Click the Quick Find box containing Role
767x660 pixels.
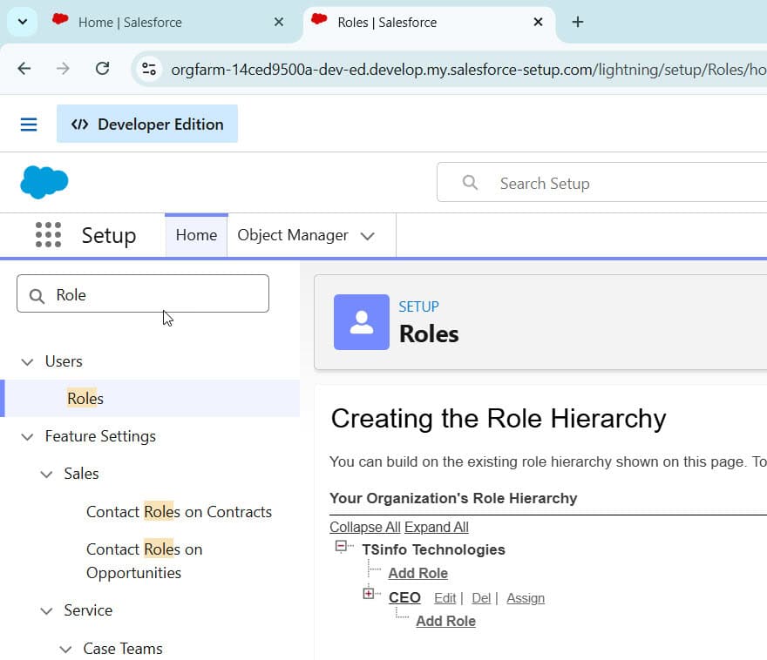click(143, 293)
